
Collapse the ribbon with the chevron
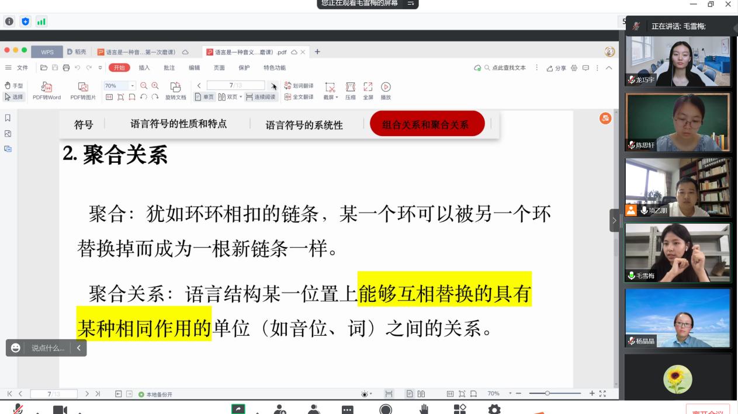point(609,68)
